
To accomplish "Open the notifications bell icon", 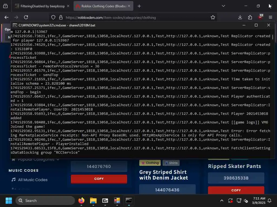I will coord(270,201).
